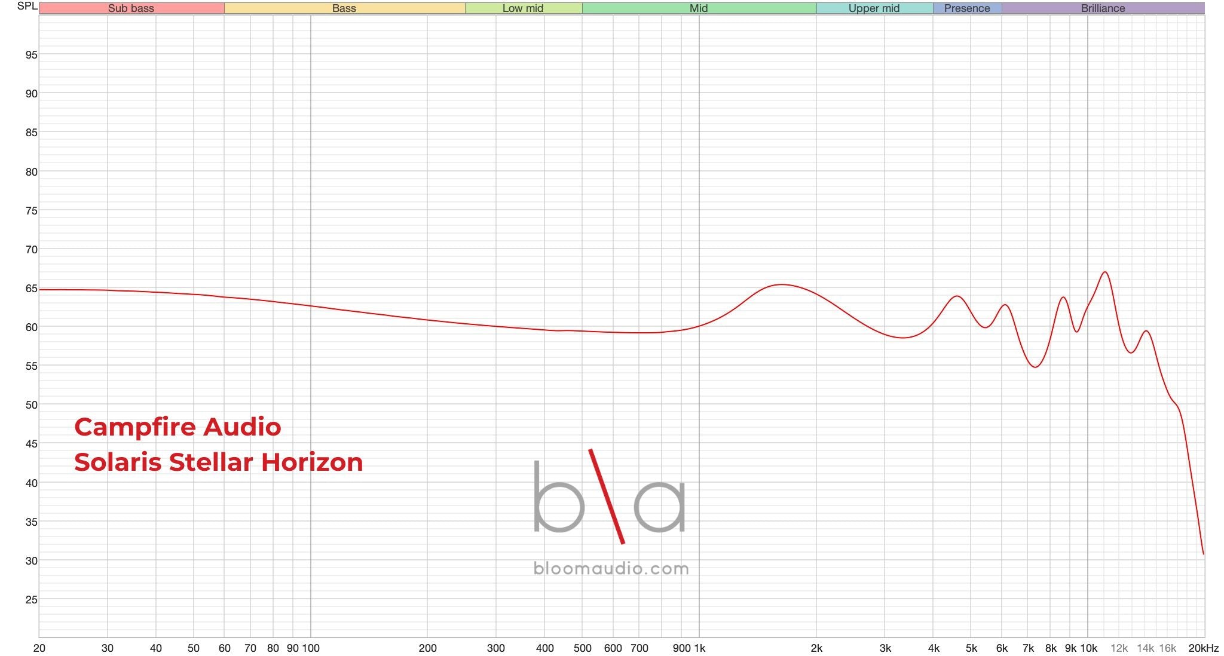
Task: Click the 8k frequency axis label
Action: 1051,648
